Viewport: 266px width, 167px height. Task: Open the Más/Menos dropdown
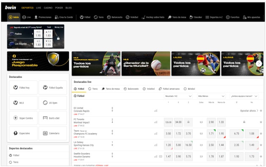point(211,96)
